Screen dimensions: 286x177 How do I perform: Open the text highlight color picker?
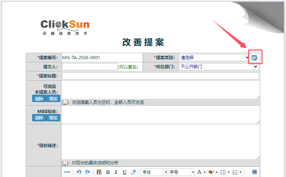coord(213,172)
